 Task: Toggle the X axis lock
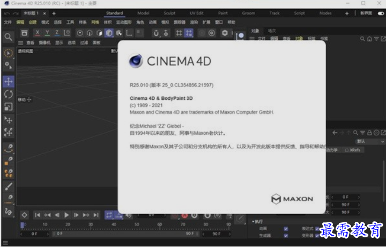point(37,33)
